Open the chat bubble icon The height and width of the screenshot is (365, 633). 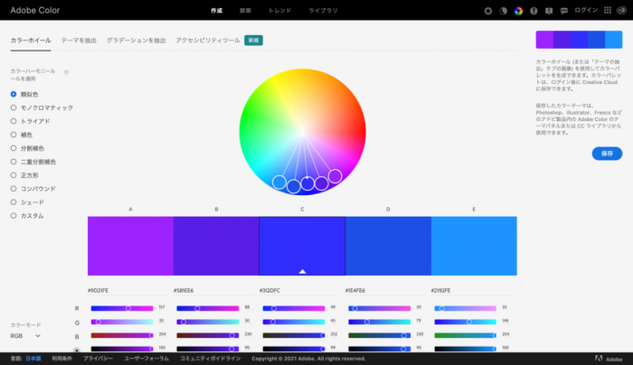pos(564,11)
